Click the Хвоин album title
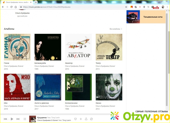Viewport: 170px width, 123px height. tap(98, 103)
